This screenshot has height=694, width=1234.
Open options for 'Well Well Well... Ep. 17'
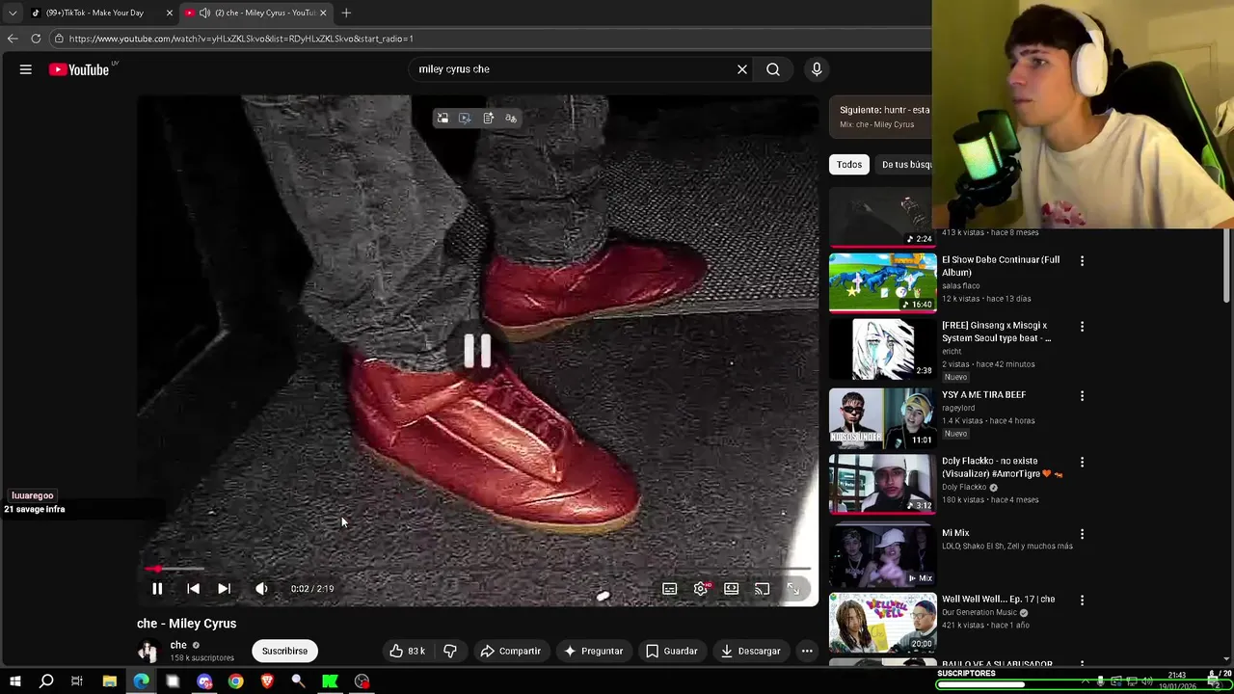click(x=1082, y=601)
